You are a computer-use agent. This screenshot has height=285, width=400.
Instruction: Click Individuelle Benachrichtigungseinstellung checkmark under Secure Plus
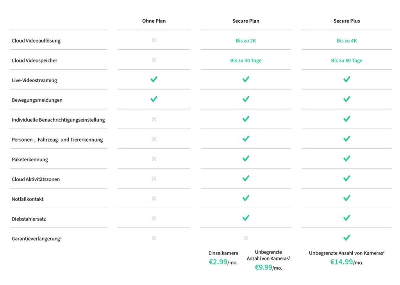click(346, 119)
